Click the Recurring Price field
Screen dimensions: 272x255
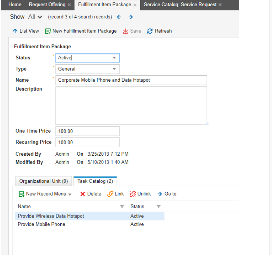(x=88, y=142)
